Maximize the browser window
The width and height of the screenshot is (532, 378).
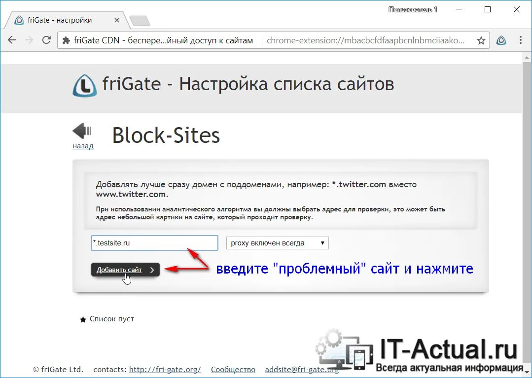tap(488, 9)
